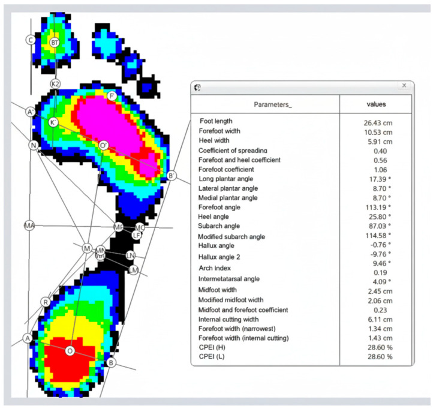Image resolution: width=436 pixels, height=409 pixels.
Task: Select the Medial plantar angle label
Action: [x=228, y=198]
